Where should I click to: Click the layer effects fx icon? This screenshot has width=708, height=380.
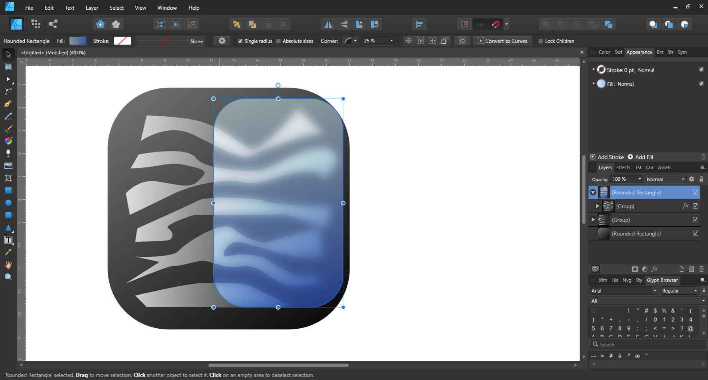(x=654, y=269)
